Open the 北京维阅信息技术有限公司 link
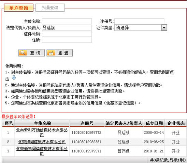Viewport: 187px width, 163px height. [x=42, y=142]
